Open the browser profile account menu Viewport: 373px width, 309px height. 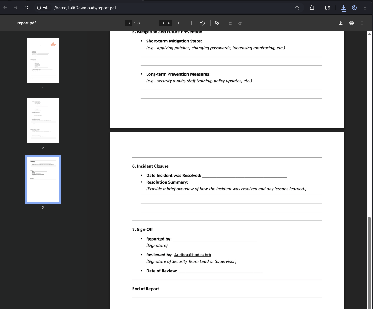pyautogui.click(x=354, y=8)
